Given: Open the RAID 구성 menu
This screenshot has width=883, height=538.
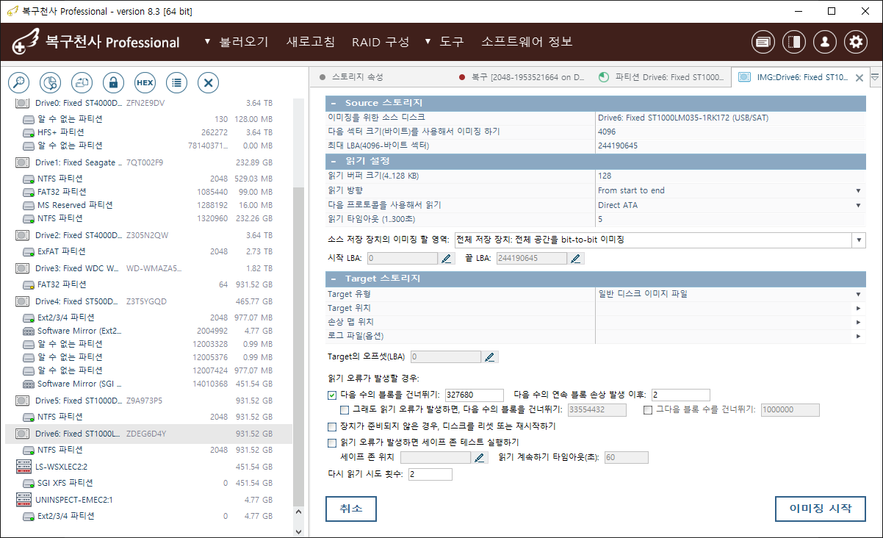Looking at the screenshot, I should click(x=380, y=42).
